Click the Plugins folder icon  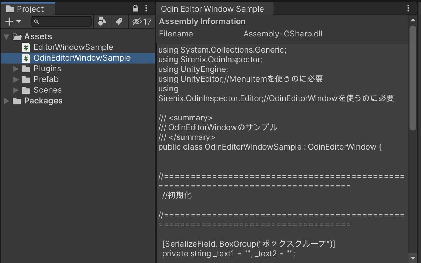26,69
